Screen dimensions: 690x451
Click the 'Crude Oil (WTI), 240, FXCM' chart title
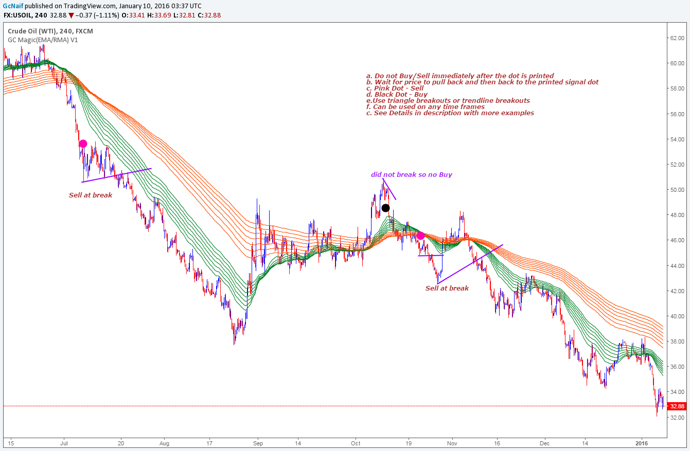50,31
